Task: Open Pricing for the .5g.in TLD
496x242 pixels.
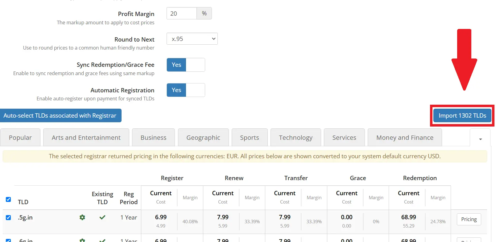Action: (x=469, y=219)
